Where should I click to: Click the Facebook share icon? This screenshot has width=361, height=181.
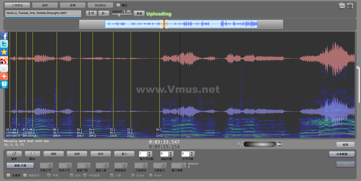(4, 36)
